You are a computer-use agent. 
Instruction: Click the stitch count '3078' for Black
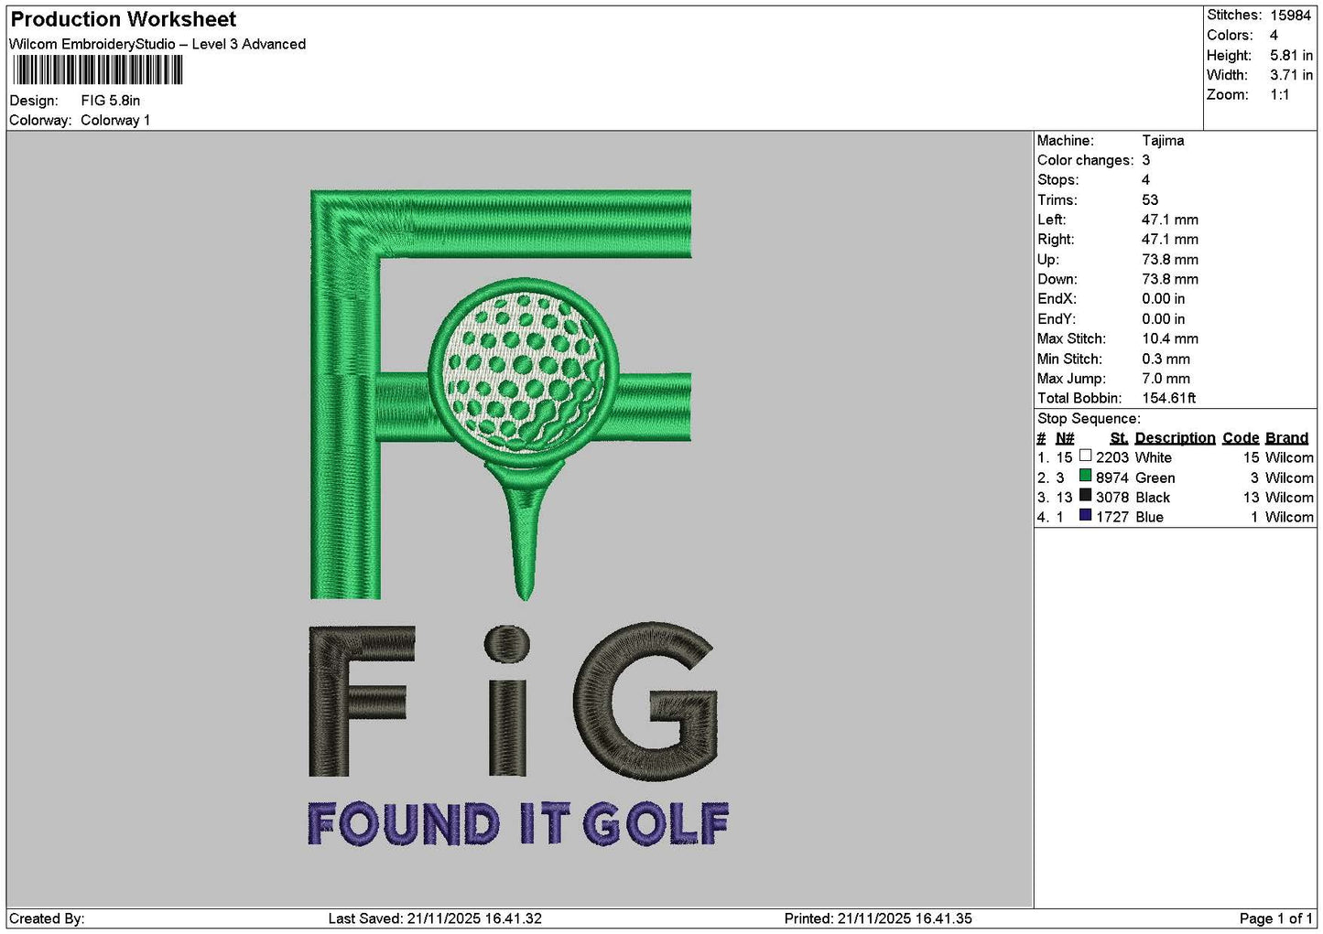[x=1112, y=498]
